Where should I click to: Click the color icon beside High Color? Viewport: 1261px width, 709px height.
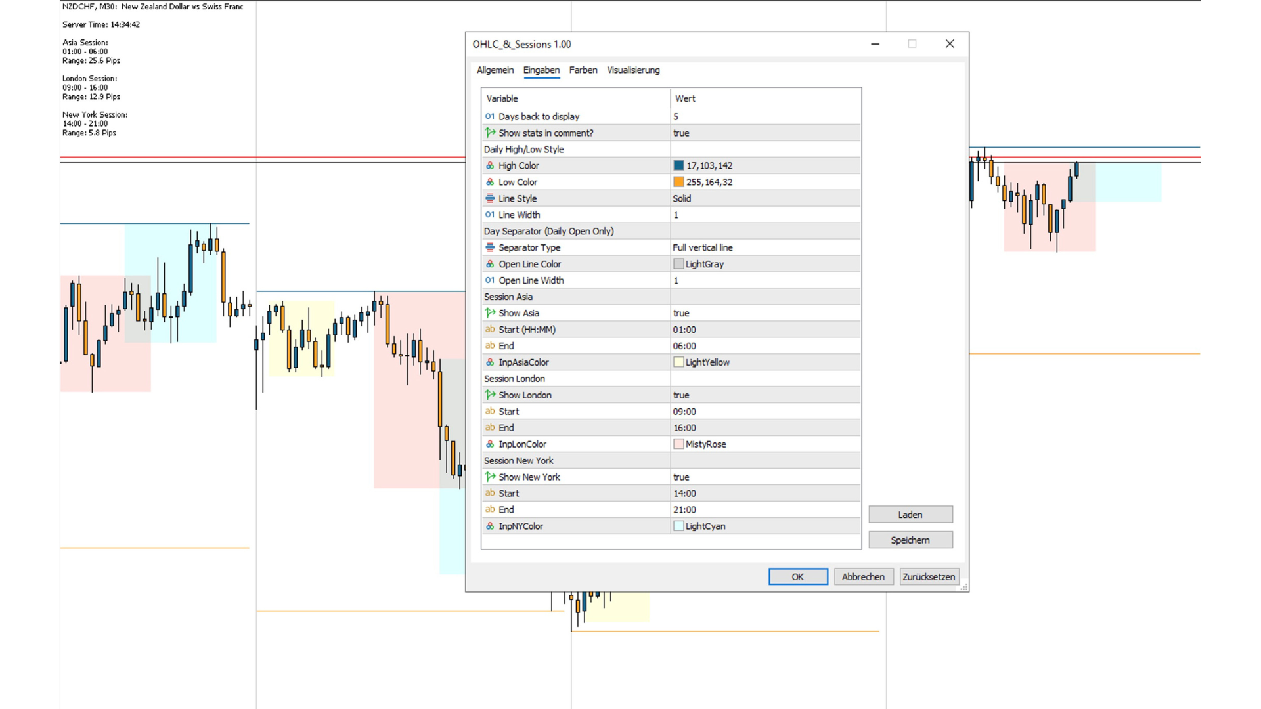pos(490,165)
